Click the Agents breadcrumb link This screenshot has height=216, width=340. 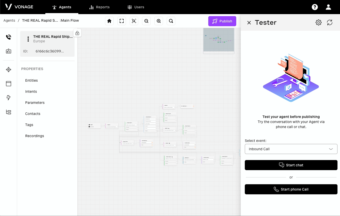tap(9, 20)
